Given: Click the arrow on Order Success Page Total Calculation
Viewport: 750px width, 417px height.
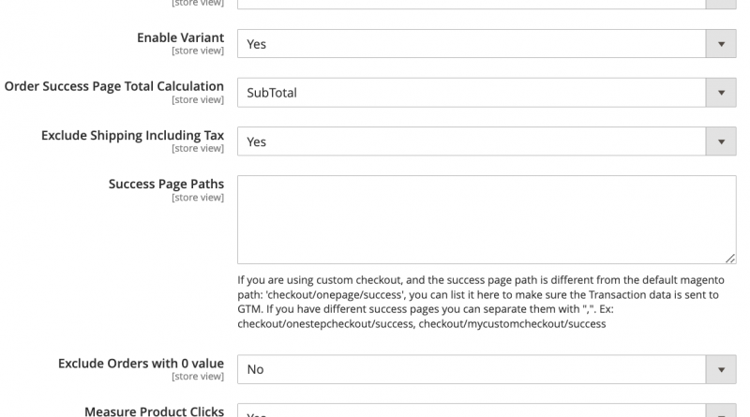Looking at the screenshot, I should tap(720, 93).
